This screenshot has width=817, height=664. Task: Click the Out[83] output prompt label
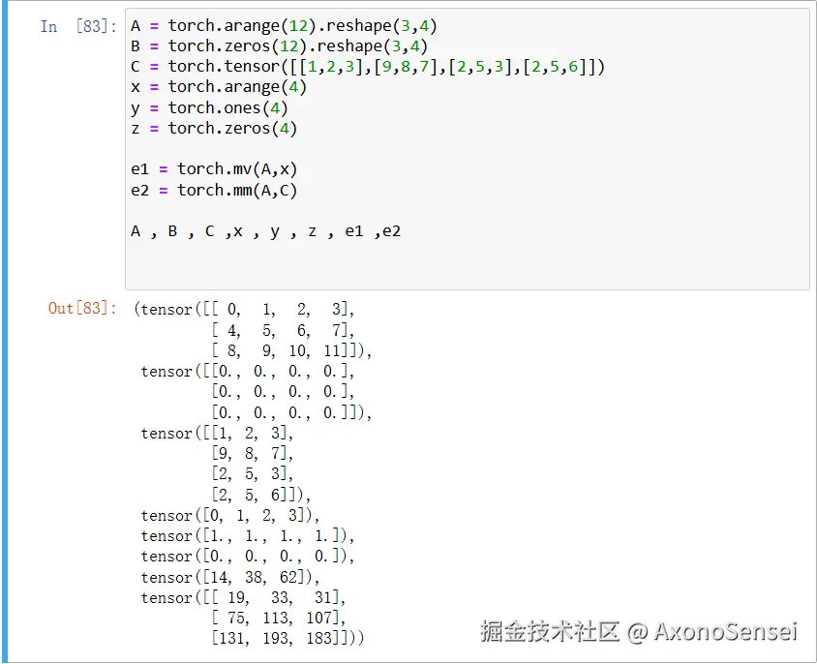pyautogui.click(x=82, y=308)
